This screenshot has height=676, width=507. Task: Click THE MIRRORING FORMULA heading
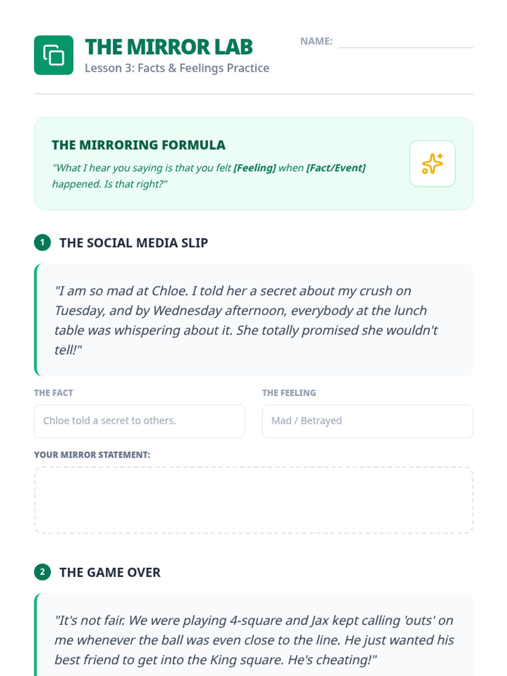(x=139, y=145)
